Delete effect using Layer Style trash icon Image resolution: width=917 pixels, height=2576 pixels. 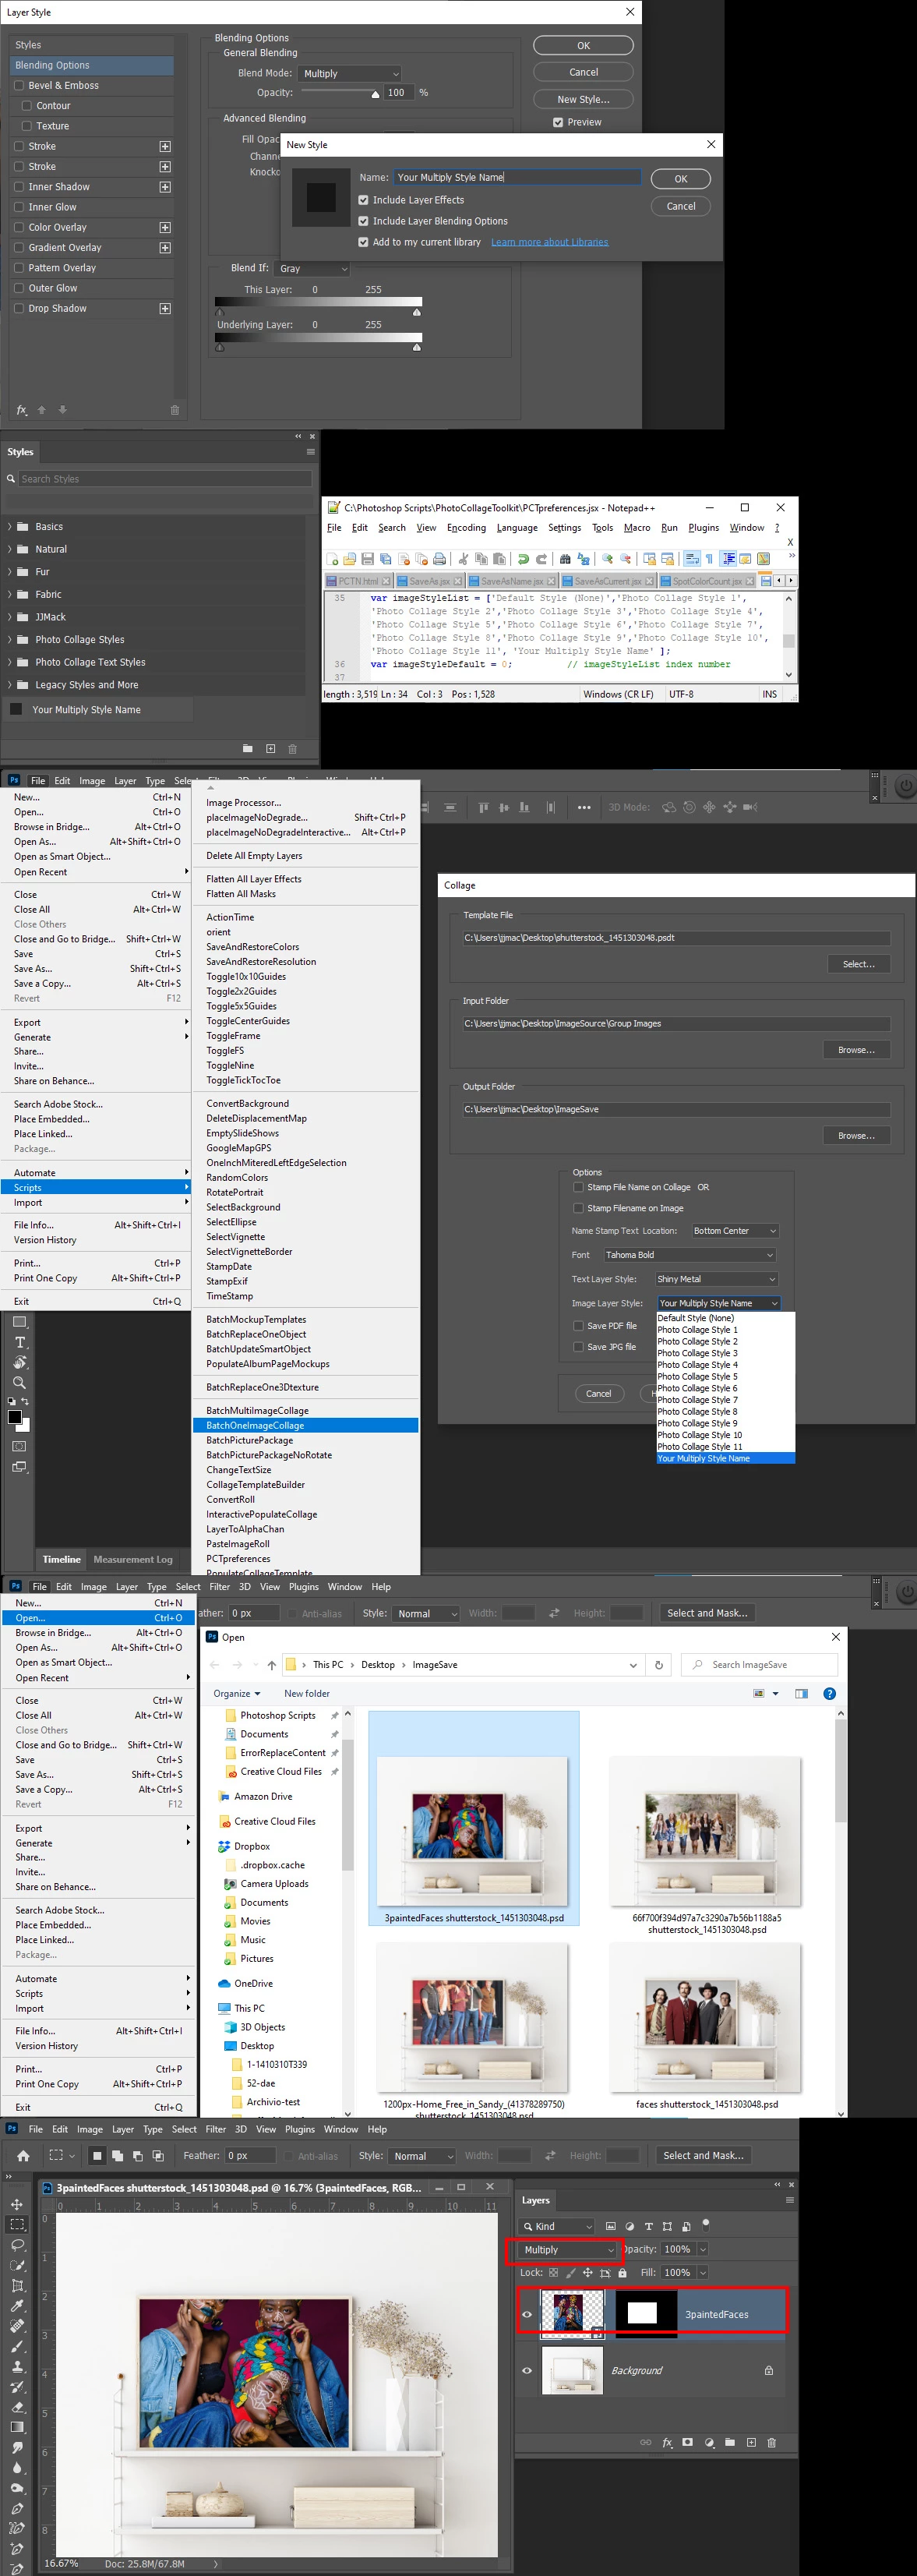coord(175,410)
